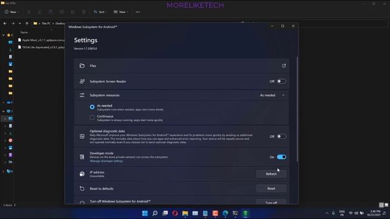Click the Delete icon in File Explorer toolbar
The height and width of the screenshot is (219, 390).
click(84, 12)
